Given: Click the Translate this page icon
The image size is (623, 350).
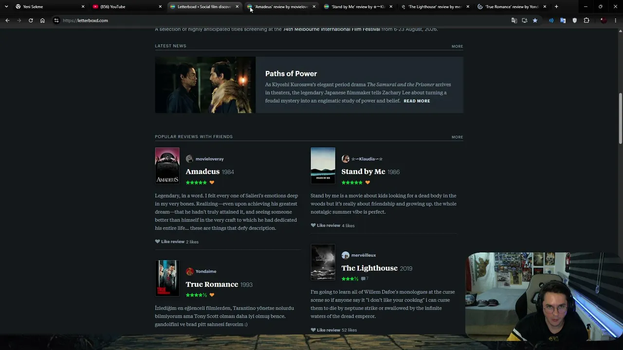Looking at the screenshot, I should pos(514,20).
